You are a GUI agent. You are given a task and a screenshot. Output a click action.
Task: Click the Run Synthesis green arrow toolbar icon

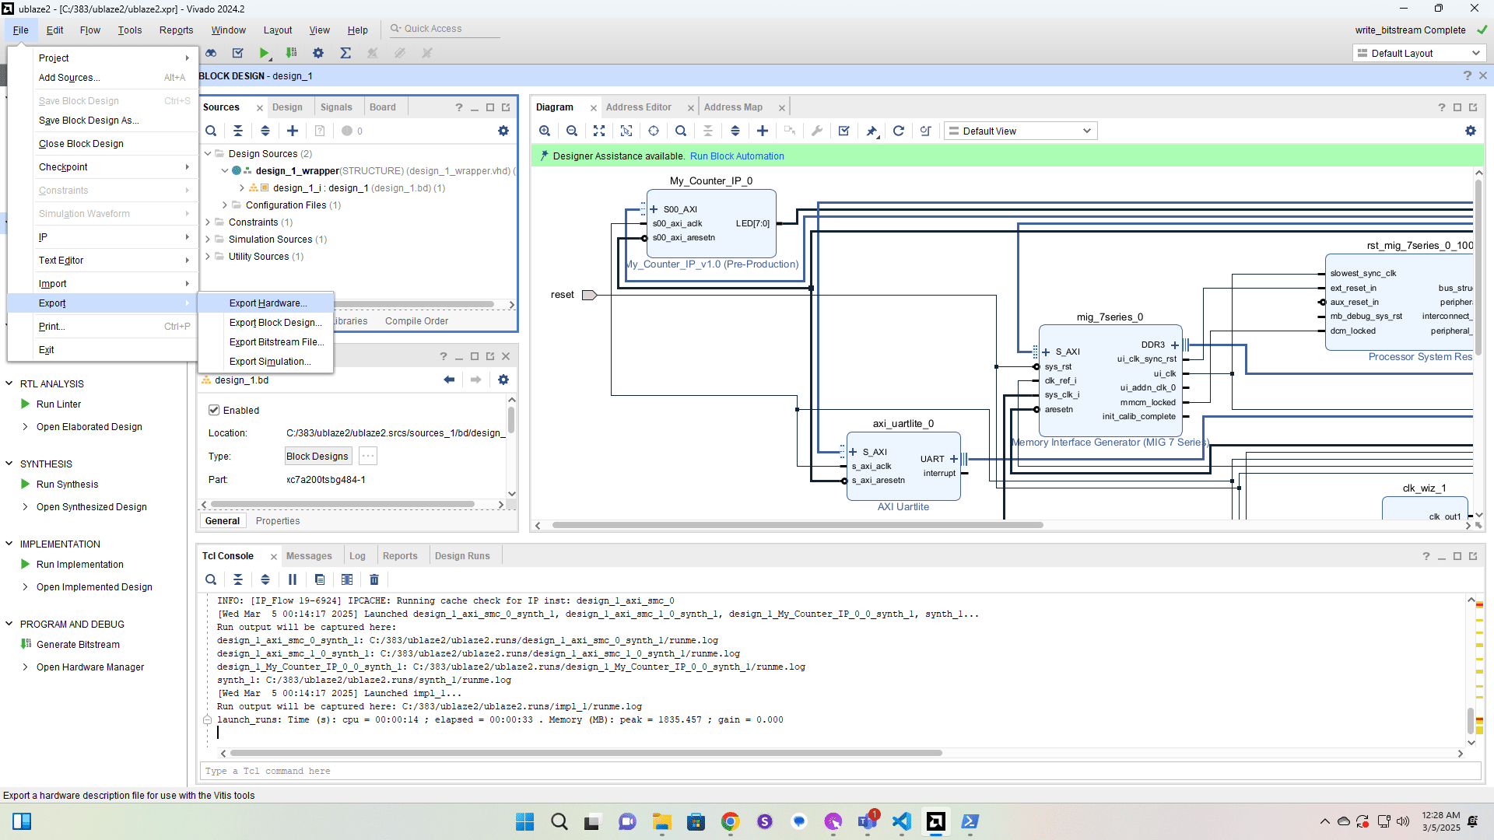tap(265, 53)
